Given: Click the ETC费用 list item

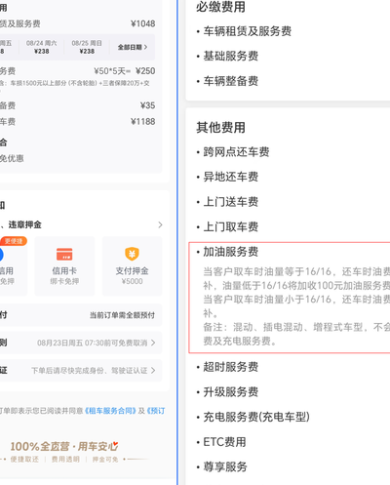Looking at the screenshot, I should (224, 442).
